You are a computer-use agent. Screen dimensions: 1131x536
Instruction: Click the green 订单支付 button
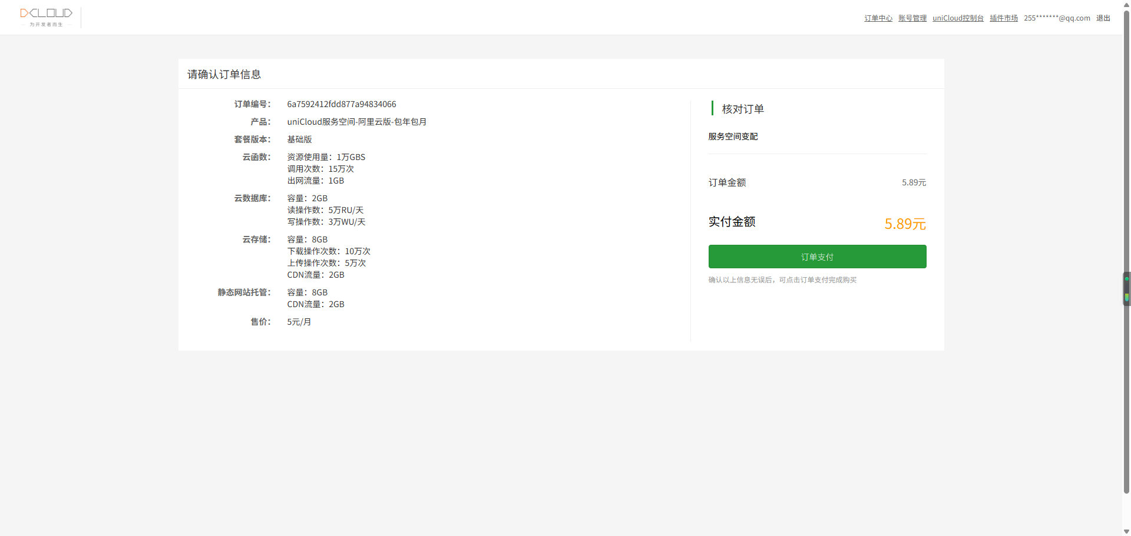[817, 257]
